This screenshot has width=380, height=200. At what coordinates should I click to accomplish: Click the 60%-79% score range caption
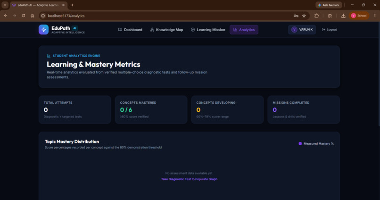(x=212, y=117)
